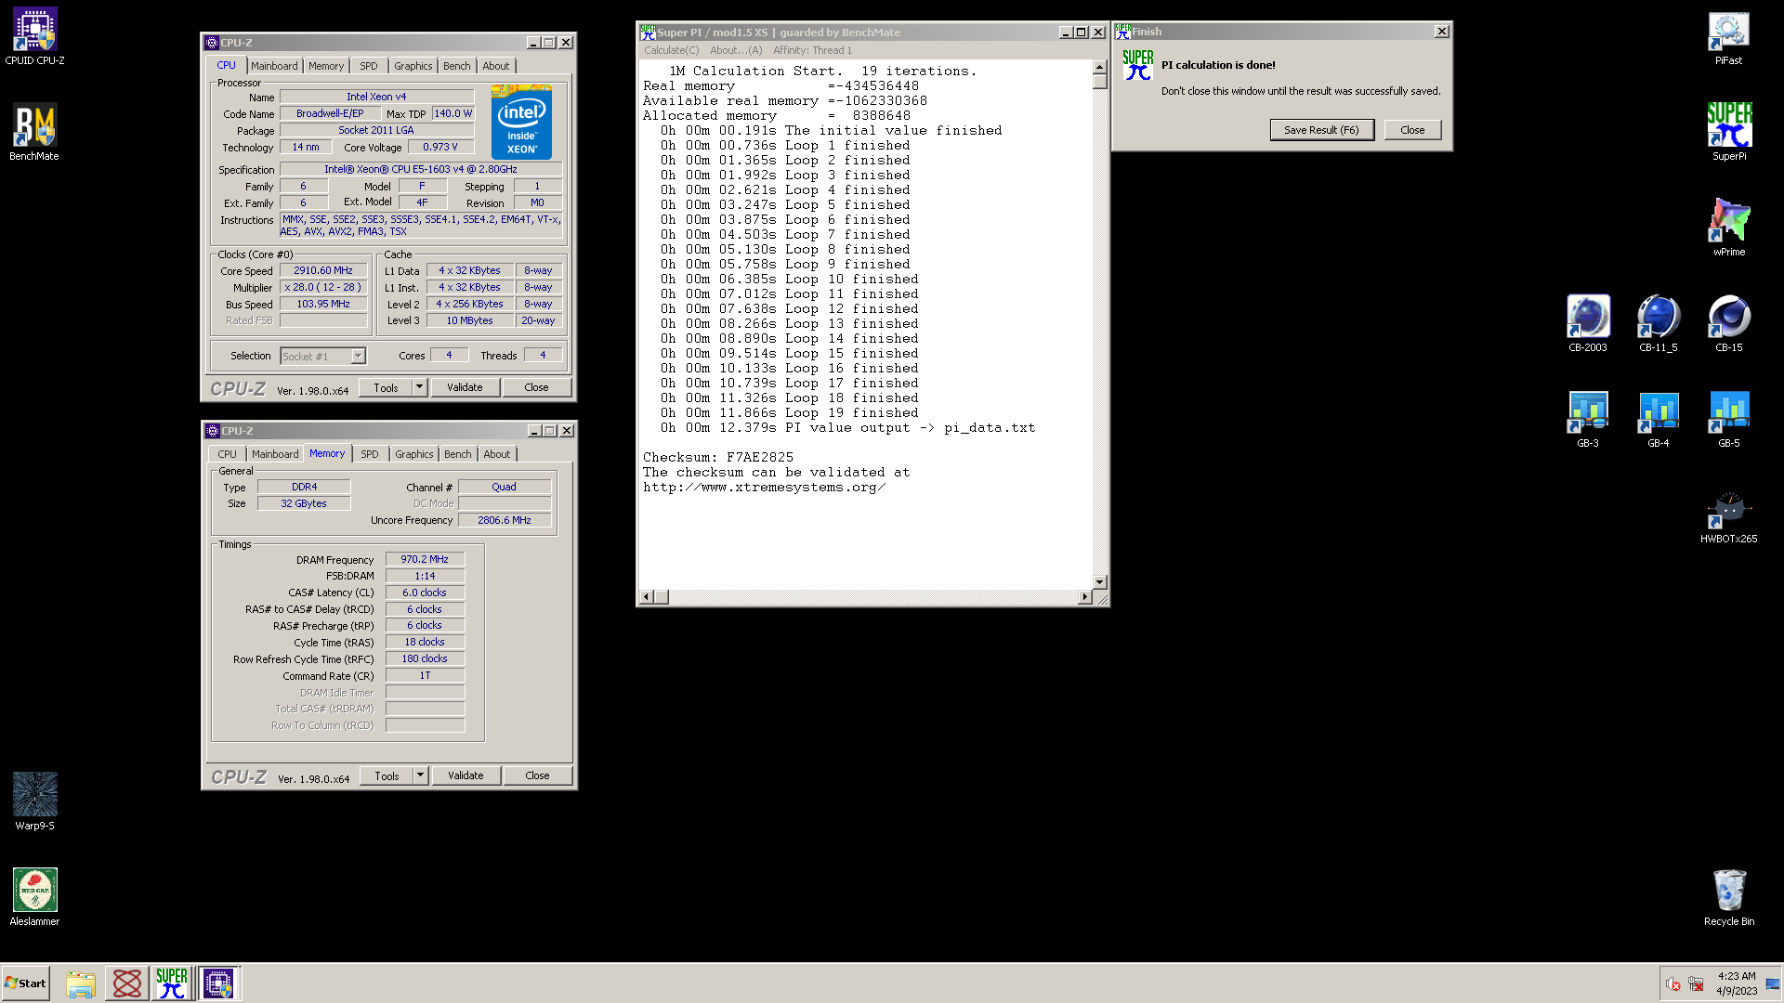This screenshot has width=1784, height=1003.
Task: Open Bench tab in lower CPU-Z
Action: (x=457, y=454)
